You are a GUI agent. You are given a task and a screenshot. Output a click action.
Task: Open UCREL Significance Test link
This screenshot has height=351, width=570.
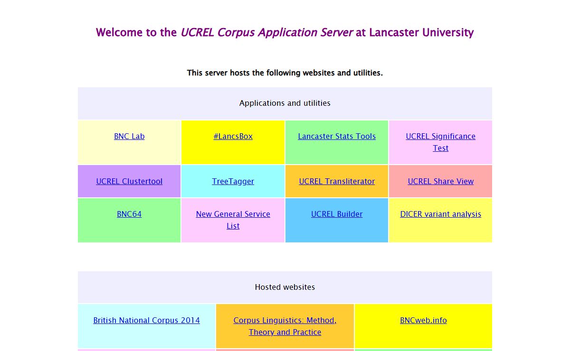(x=440, y=142)
